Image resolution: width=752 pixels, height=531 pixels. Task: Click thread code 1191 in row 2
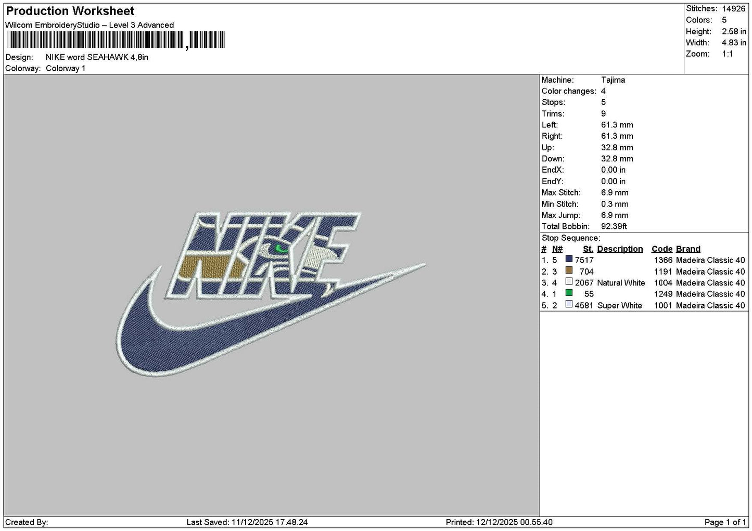point(663,271)
